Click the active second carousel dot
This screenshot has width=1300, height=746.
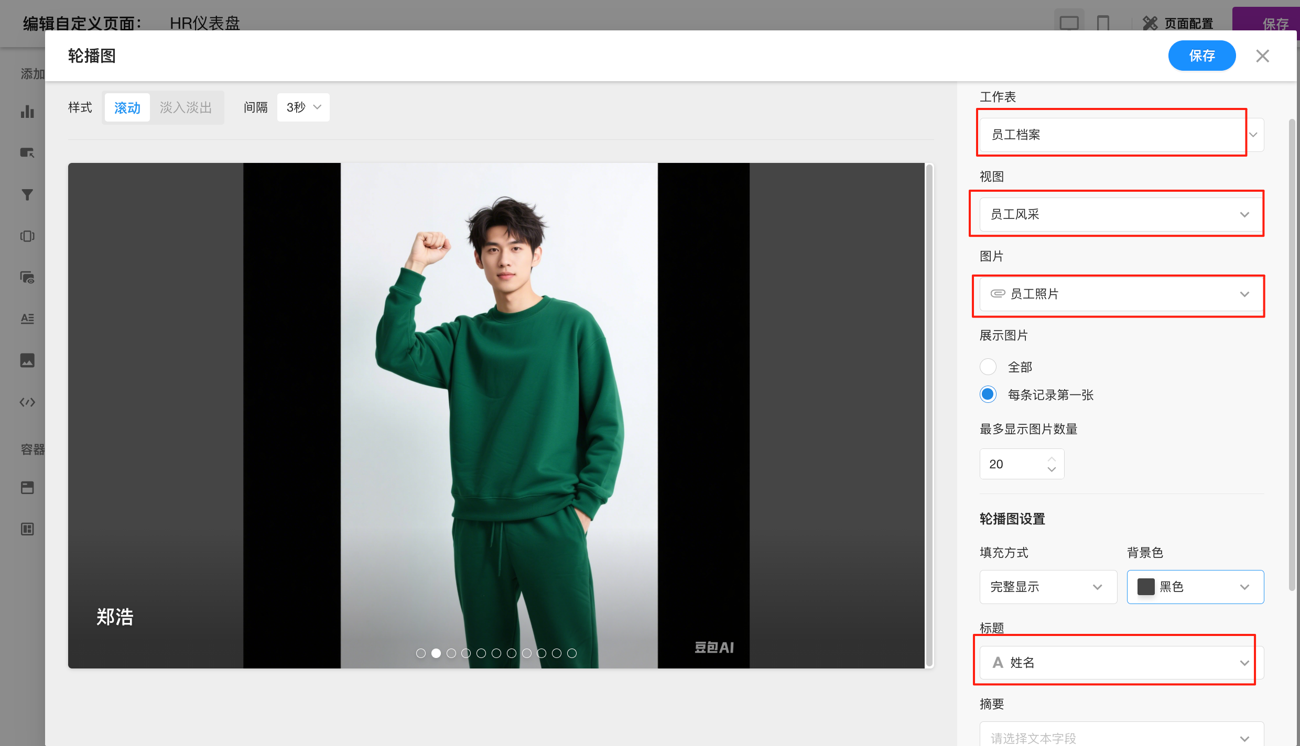coord(436,653)
